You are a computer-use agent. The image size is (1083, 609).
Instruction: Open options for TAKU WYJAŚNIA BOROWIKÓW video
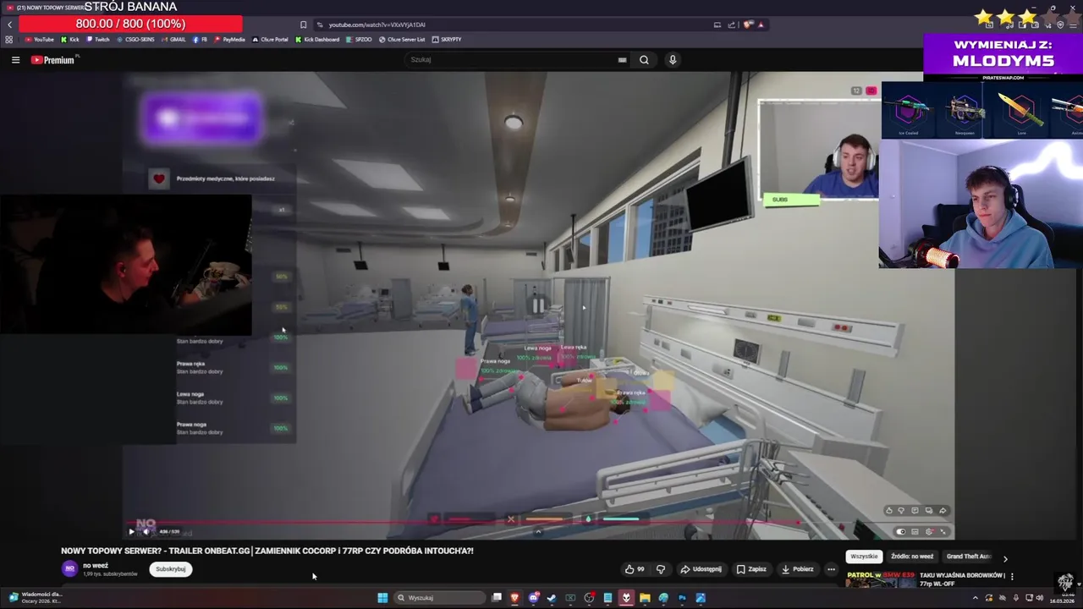click(1012, 577)
